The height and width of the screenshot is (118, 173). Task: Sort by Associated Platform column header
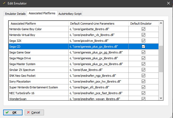tap(38, 24)
